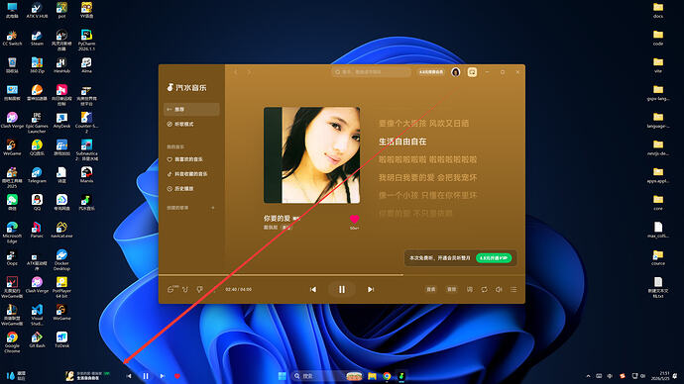Viewport: 684px width, 384px height.
Task: Add a new playlist with the plus icon
Action: (213, 208)
